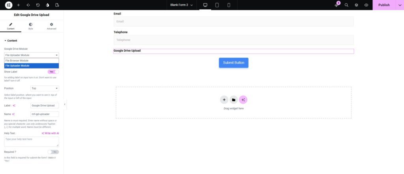Viewport: 404px width, 174px height.
Task: Select File Browser Module option
Action: pos(32,61)
